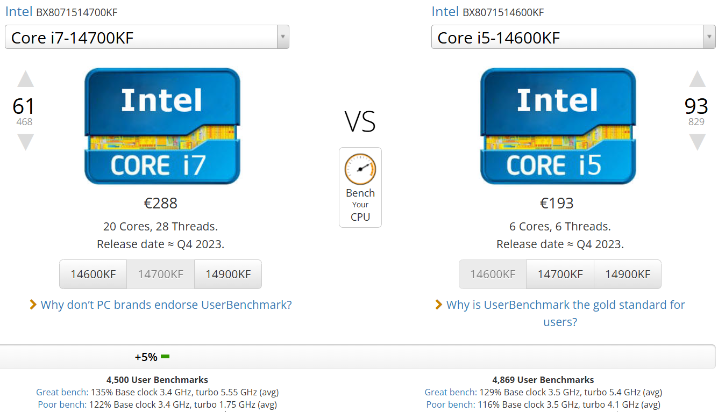Upvote the Core i7-14700KF

pyautogui.click(x=25, y=79)
